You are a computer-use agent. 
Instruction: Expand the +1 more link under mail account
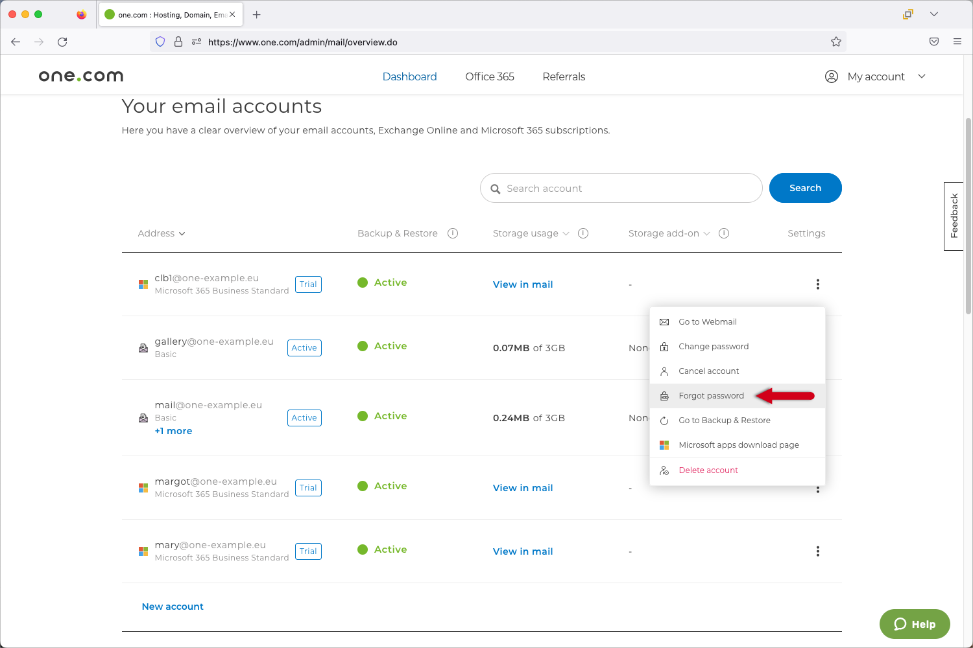tap(173, 431)
